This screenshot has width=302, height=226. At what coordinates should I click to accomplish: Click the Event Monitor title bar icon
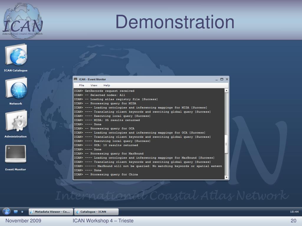click(75, 79)
